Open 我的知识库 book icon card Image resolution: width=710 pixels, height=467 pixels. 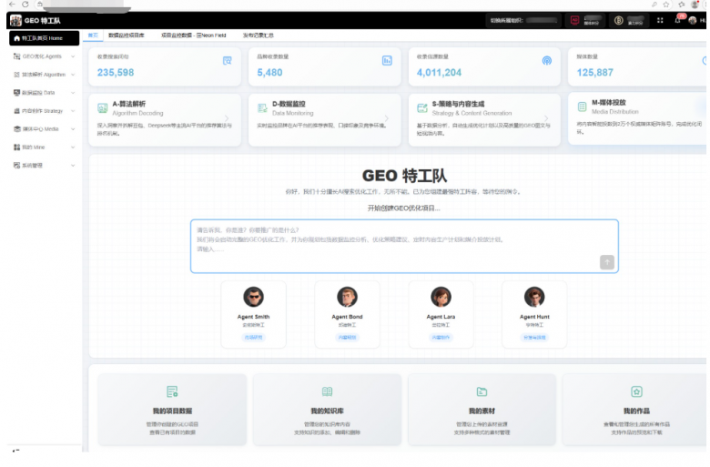[x=327, y=410]
